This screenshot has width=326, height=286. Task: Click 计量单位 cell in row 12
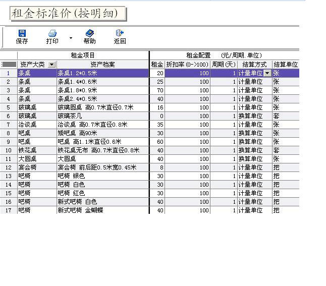click(255, 167)
